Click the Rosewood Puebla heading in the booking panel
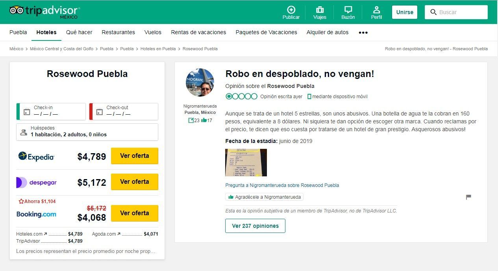The height and width of the screenshot is (271, 498). pos(87,74)
